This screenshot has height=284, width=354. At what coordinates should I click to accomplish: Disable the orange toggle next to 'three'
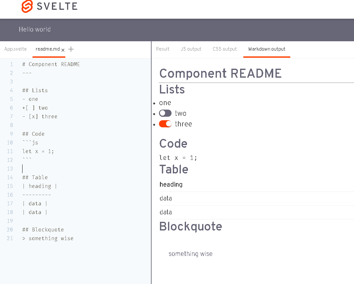click(165, 124)
